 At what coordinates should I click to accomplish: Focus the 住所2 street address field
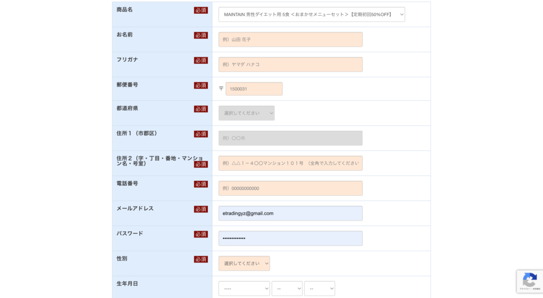290,163
